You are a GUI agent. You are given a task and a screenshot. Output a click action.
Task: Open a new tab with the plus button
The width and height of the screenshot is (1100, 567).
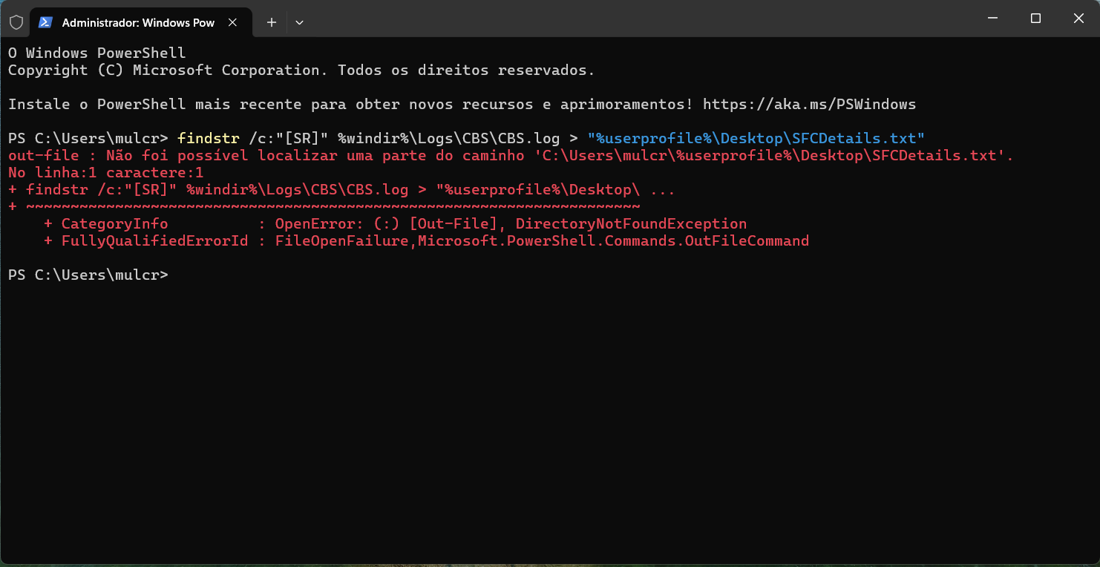pyautogui.click(x=272, y=22)
